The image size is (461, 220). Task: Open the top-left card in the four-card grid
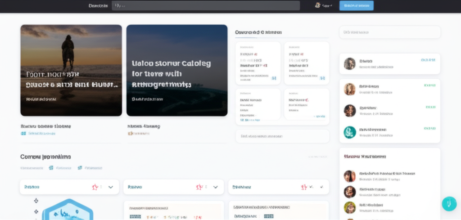[x=258, y=63]
